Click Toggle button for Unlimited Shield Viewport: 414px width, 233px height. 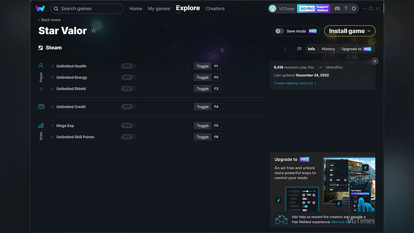pyautogui.click(x=203, y=89)
